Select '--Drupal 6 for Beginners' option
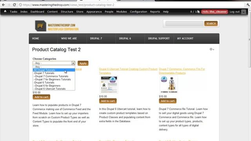251x141 pixels. click(54, 85)
